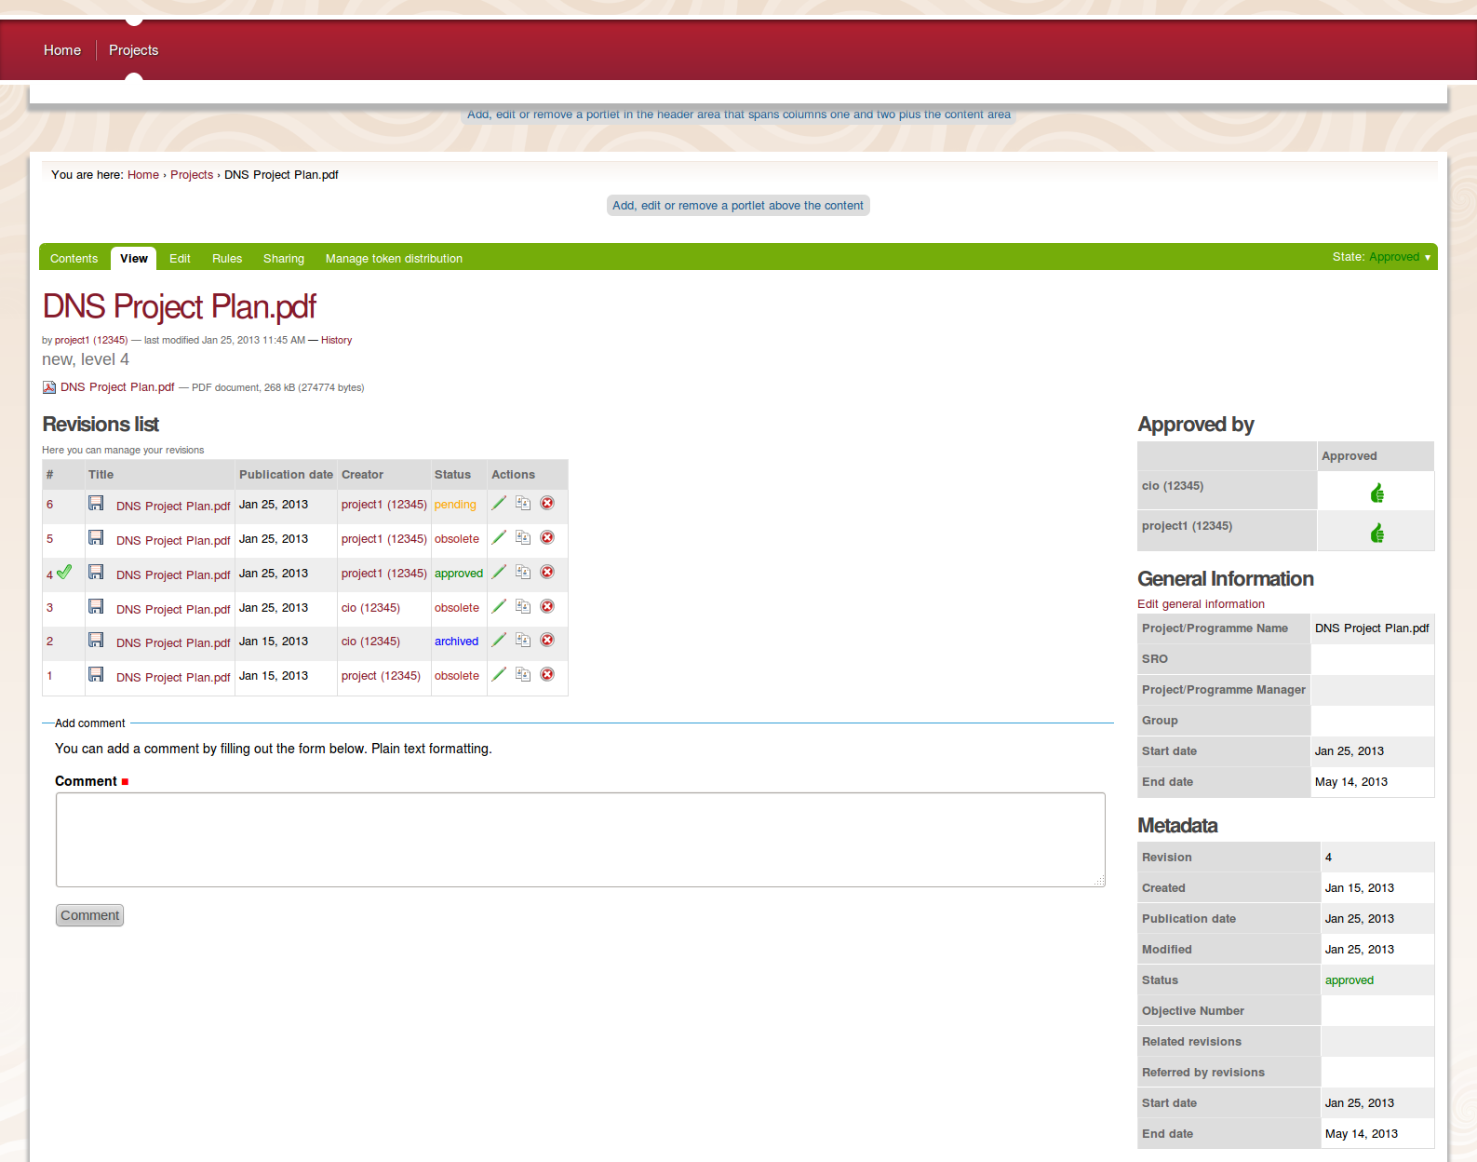
Task: Select the View tab
Action: [134, 259]
